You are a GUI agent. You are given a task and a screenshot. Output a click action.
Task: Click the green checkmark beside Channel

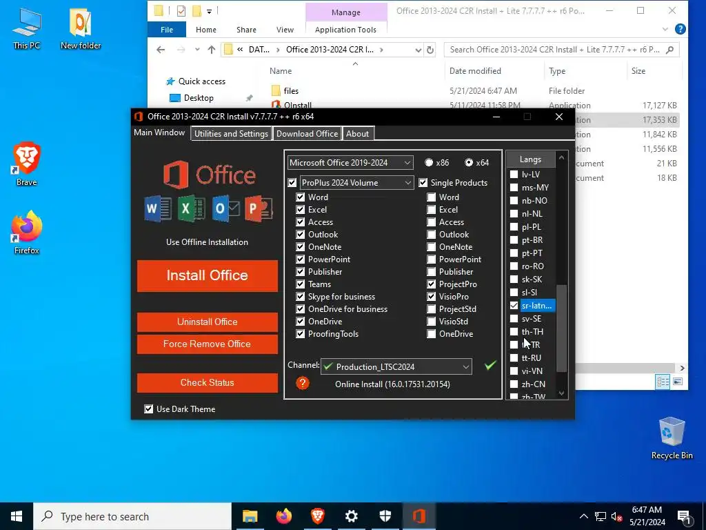[x=490, y=364]
